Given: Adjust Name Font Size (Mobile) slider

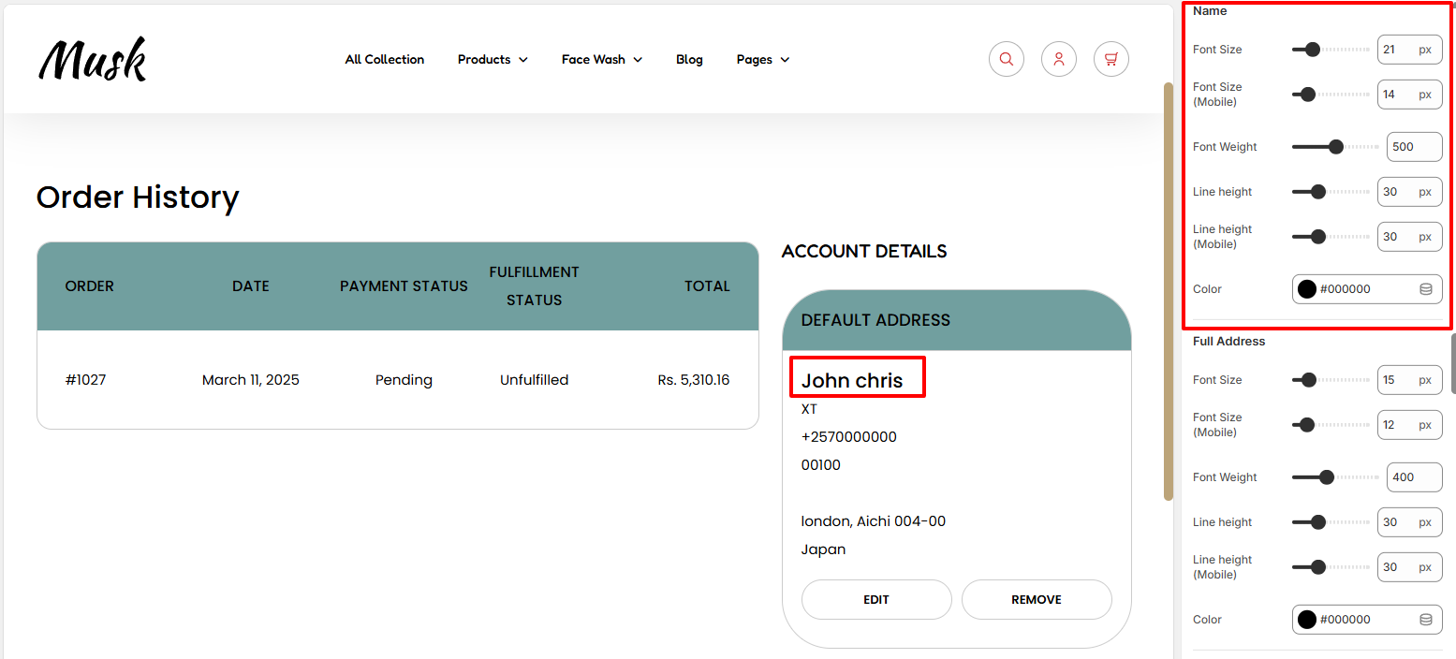Looking at the screenshot, I should (x=1331, y=95).
